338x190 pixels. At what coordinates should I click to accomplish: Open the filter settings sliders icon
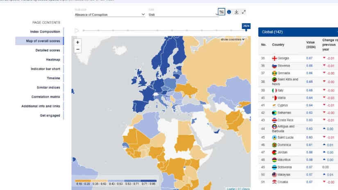click(x=221, y=12)
